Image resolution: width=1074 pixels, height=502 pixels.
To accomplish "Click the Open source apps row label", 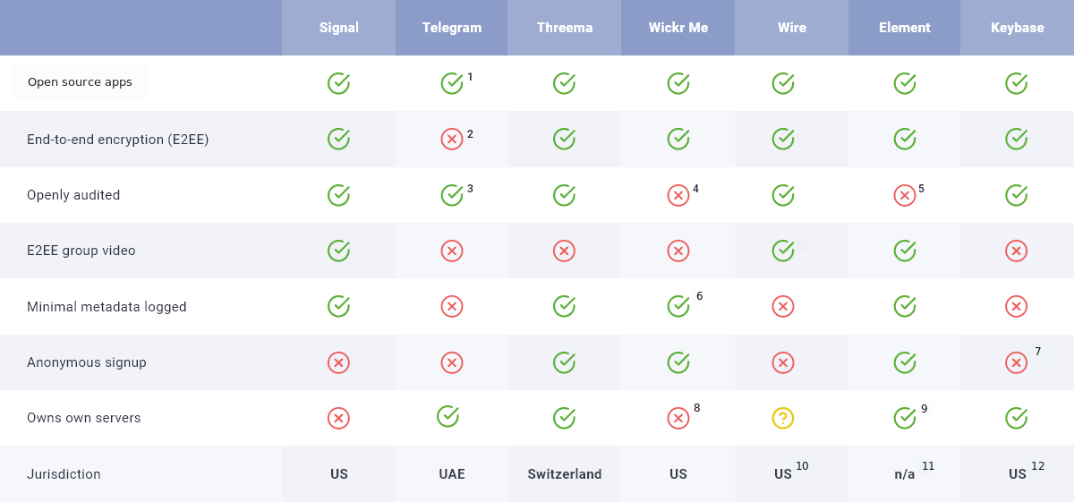I will 80,82.
